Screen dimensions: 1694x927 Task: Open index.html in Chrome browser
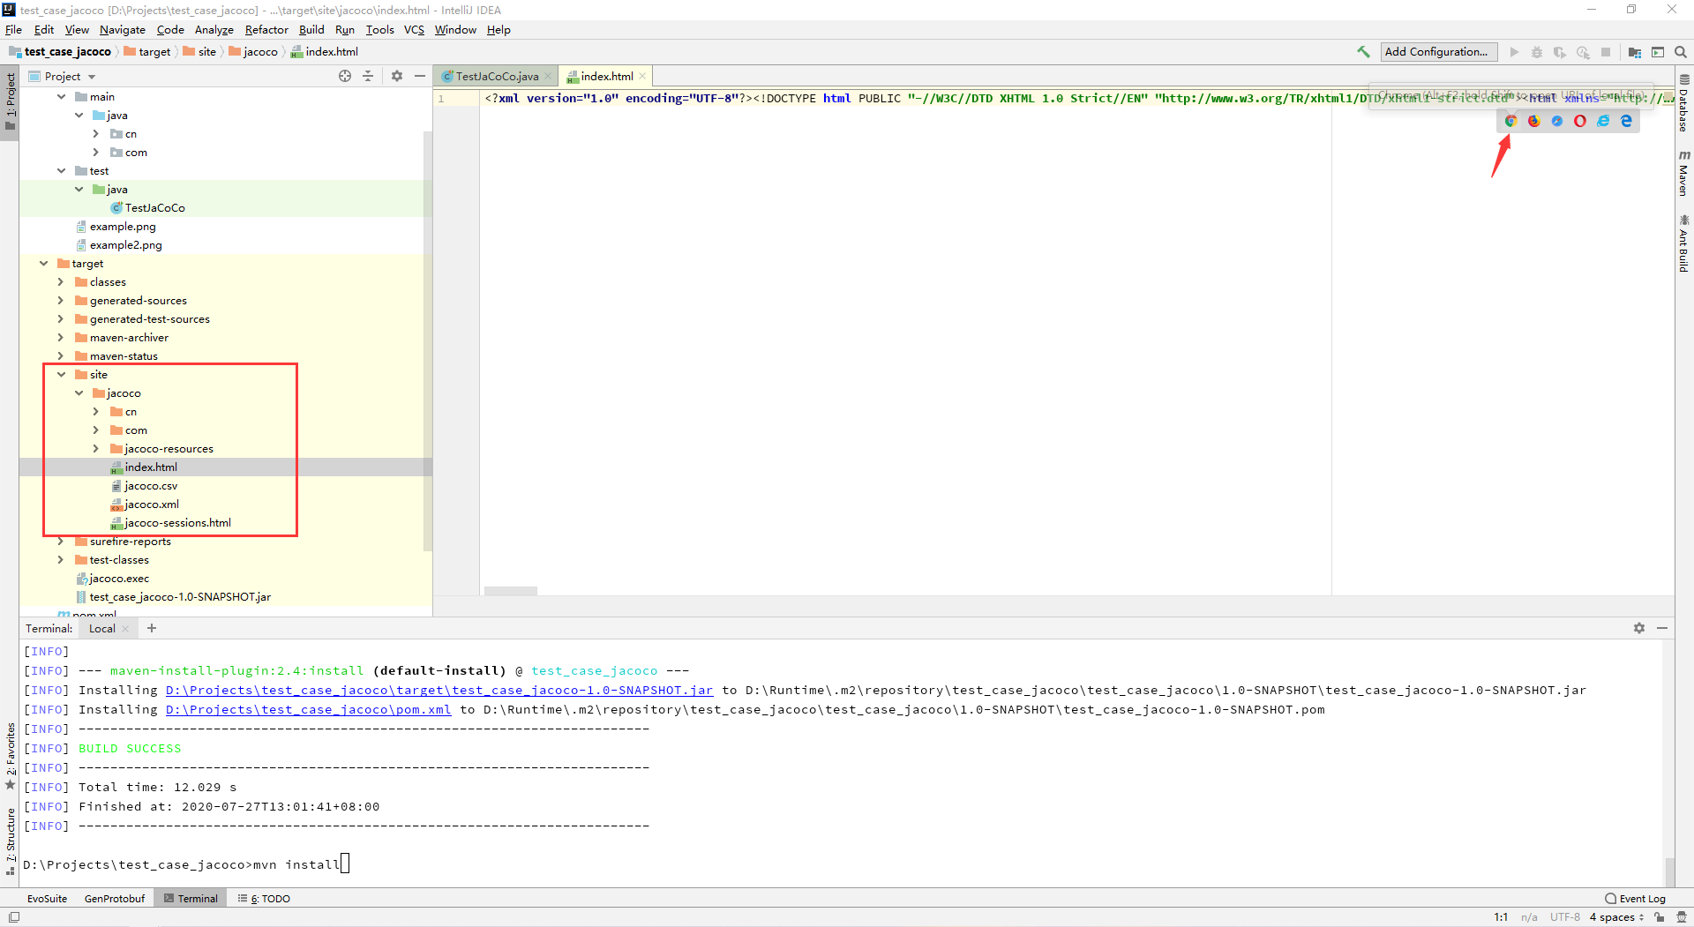(1510, 121)
